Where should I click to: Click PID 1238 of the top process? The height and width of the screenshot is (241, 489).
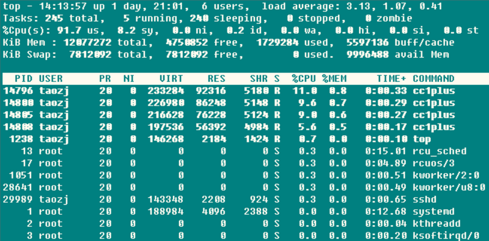coord(21,139)
